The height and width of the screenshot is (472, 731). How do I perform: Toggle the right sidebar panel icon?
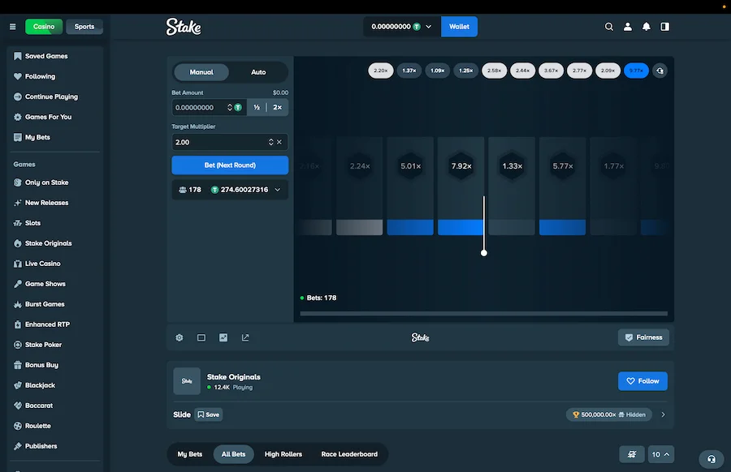[664, 27]
